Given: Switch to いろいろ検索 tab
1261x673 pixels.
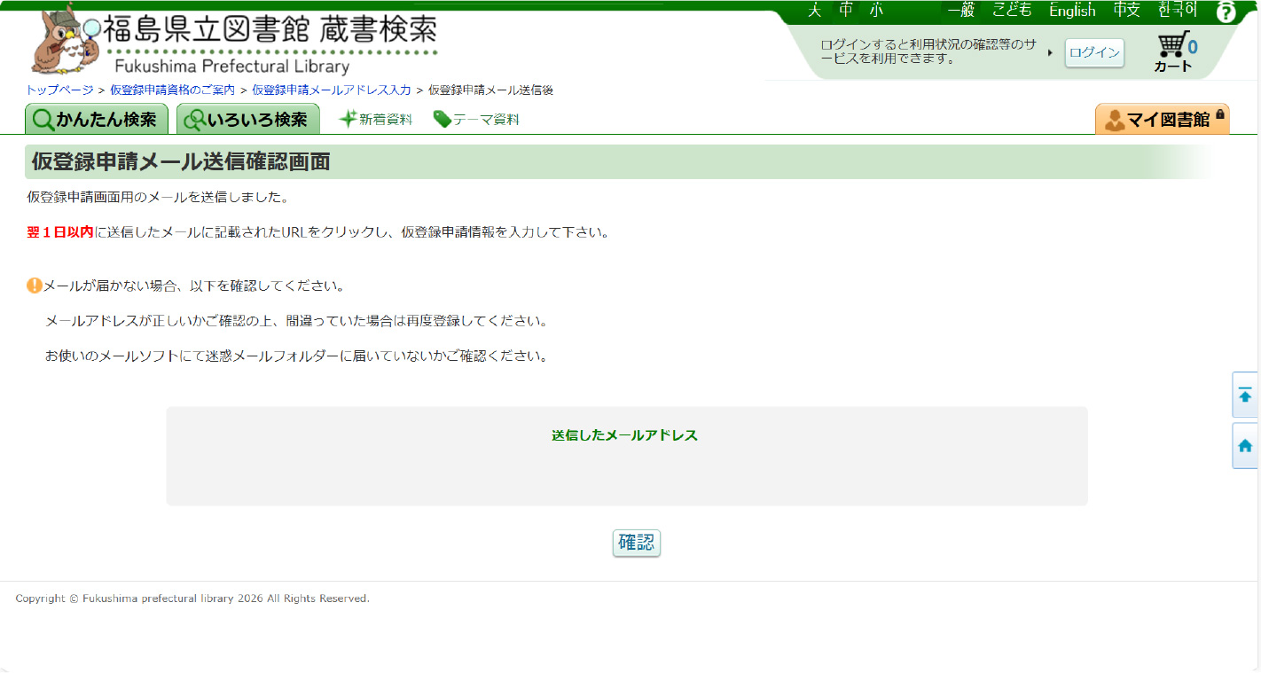Looking at the screenshot, I should [247, 120].
